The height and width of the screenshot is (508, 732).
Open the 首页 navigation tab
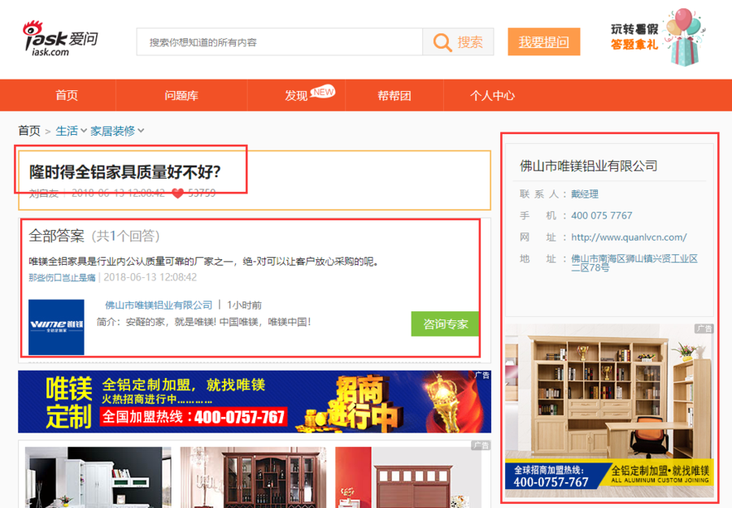(67, 95)
